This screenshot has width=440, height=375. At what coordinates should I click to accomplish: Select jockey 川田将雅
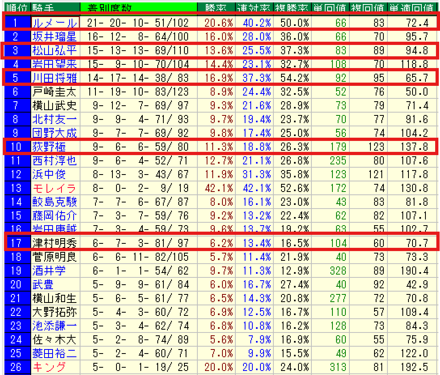tap(54, 78)
